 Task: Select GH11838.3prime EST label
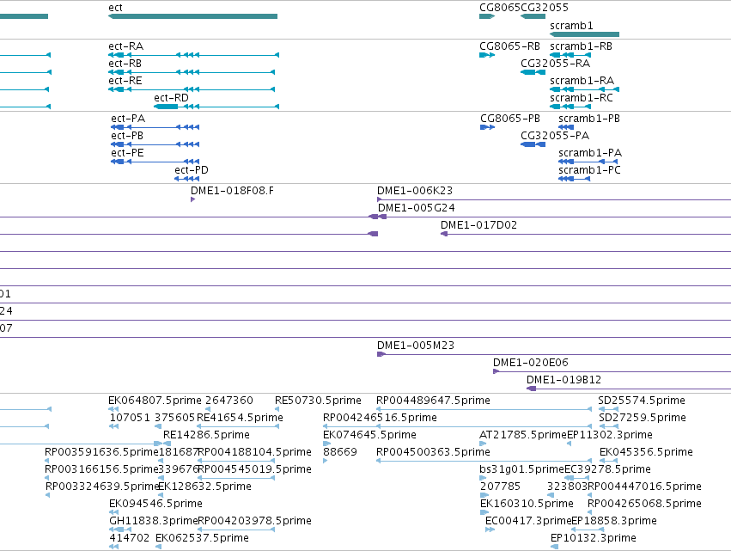tap(154, 522)
